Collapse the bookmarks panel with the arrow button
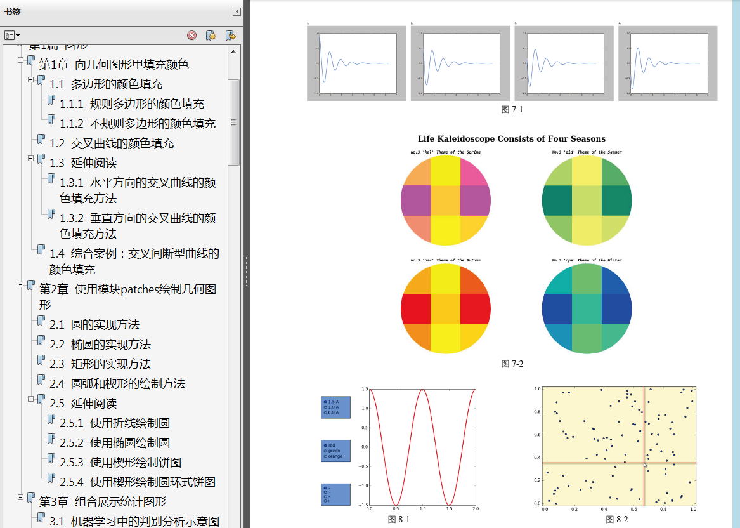The width and height of the screenshot is (740, 528). tap(237, 12)
